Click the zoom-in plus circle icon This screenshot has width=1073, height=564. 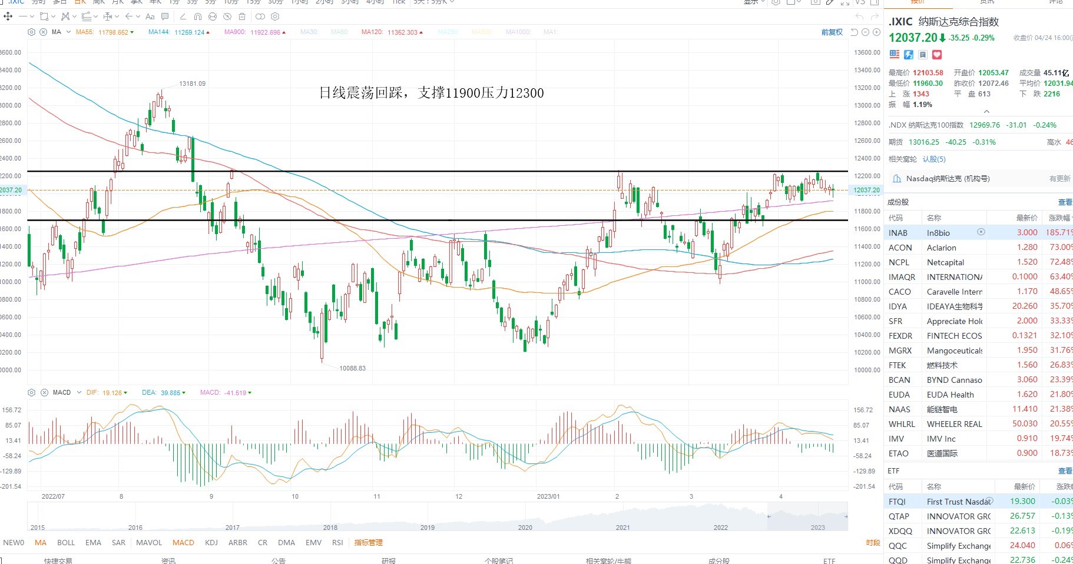coord(876,32)
